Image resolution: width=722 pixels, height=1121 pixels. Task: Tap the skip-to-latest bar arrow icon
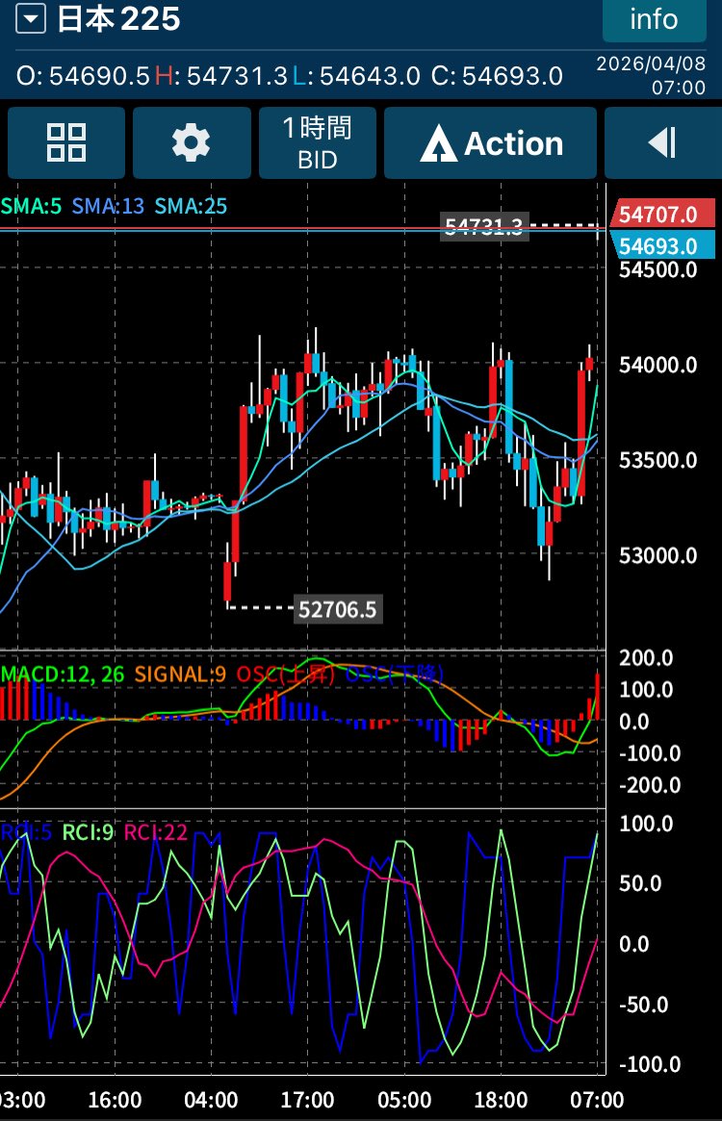coord(663,142)
